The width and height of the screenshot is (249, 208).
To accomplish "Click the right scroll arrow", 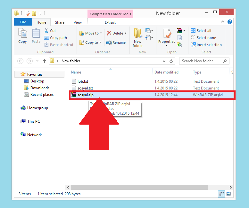I will tap(231, 187).
